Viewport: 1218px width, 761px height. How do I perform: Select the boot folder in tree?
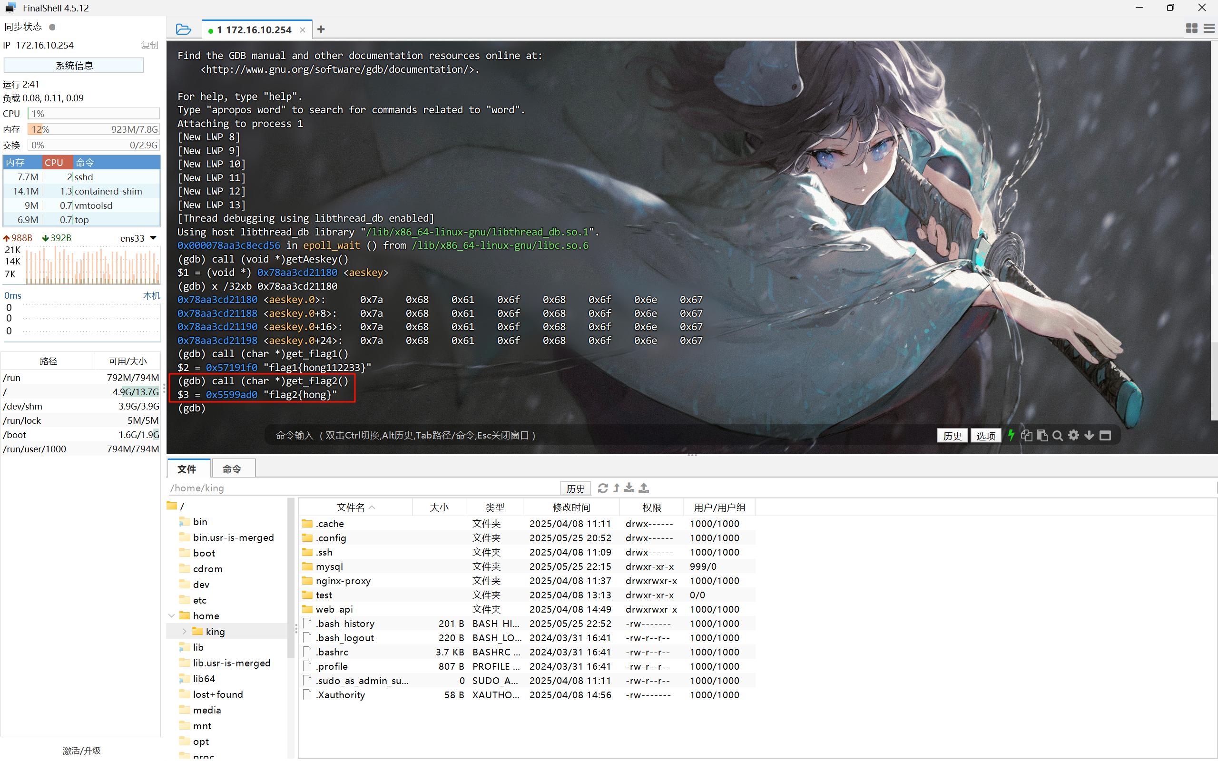click(197, 553)
